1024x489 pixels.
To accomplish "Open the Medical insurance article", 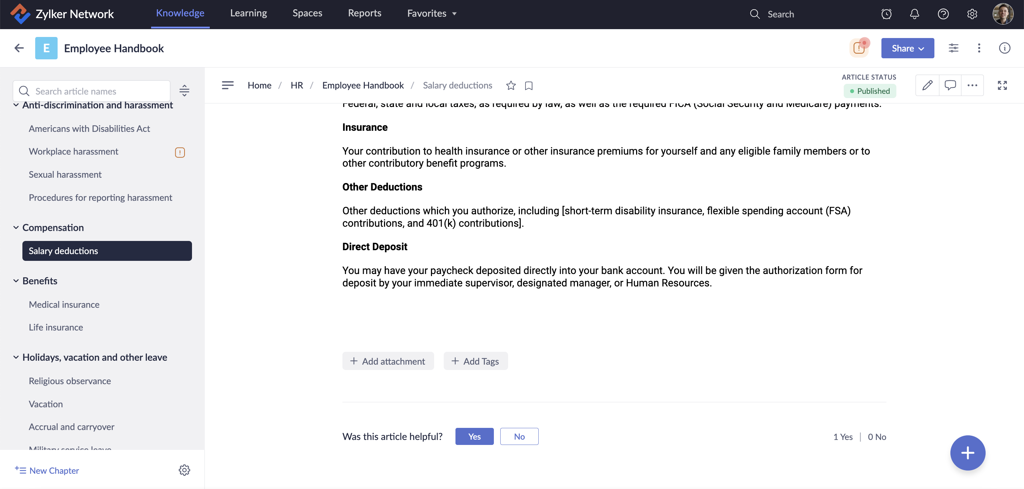I will pyautogui.click(x=64, y=304).
